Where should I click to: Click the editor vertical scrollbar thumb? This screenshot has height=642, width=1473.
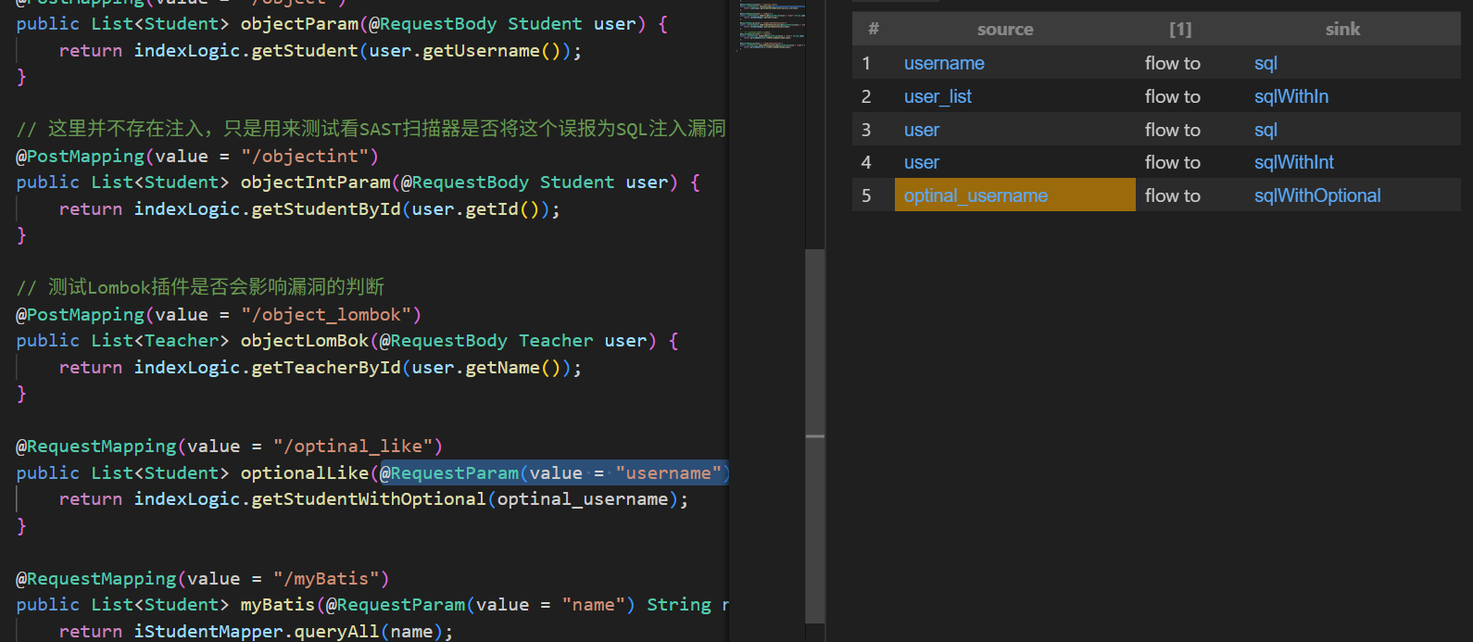pyautogui.click(x=814, y=435)
